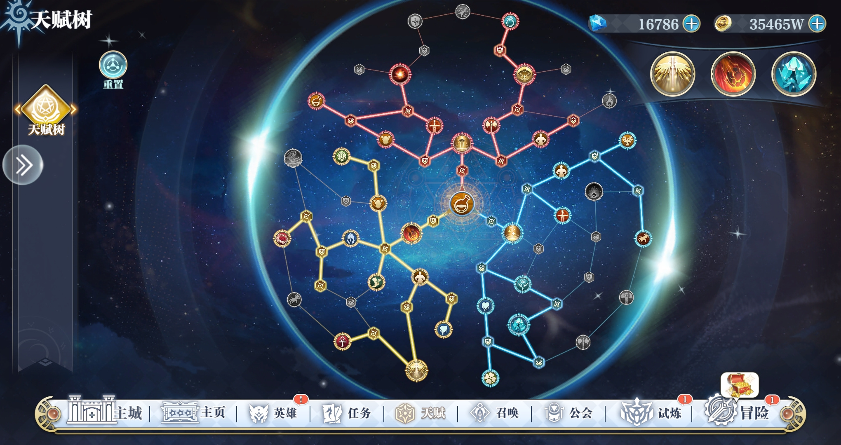Open the molten fire rock skill icon

733,74
